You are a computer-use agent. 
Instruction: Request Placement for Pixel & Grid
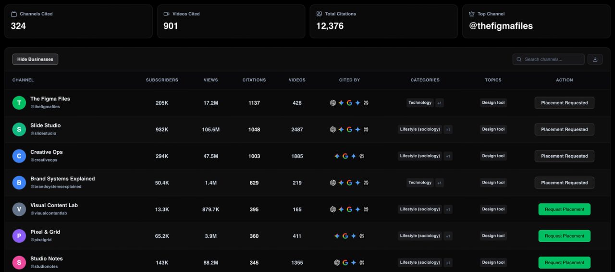click(x=565, y=236)
